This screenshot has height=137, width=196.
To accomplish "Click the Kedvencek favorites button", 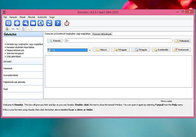I will (181, 50).
